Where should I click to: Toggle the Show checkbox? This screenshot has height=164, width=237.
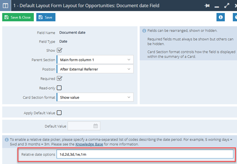point(59,50)
